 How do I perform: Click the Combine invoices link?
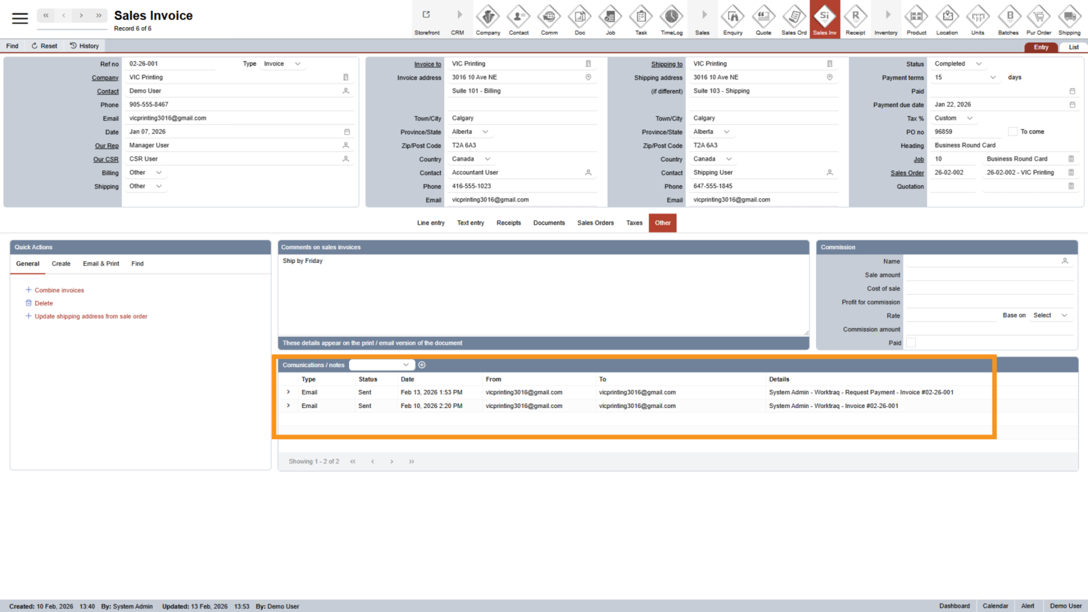59,290
